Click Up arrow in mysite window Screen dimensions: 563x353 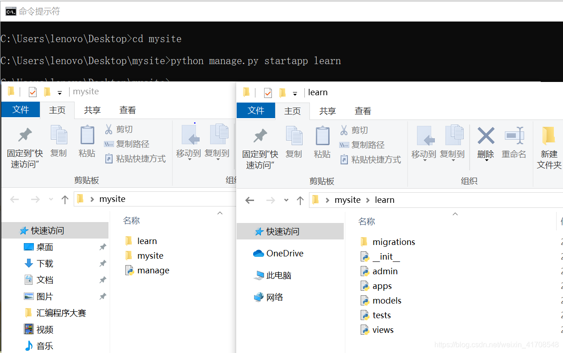coord(65,199)
